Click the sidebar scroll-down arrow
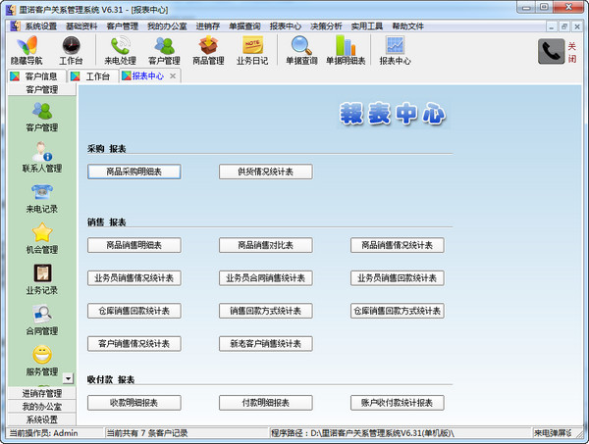Screen dimensions: 589x444 click(x=68, y=378)
